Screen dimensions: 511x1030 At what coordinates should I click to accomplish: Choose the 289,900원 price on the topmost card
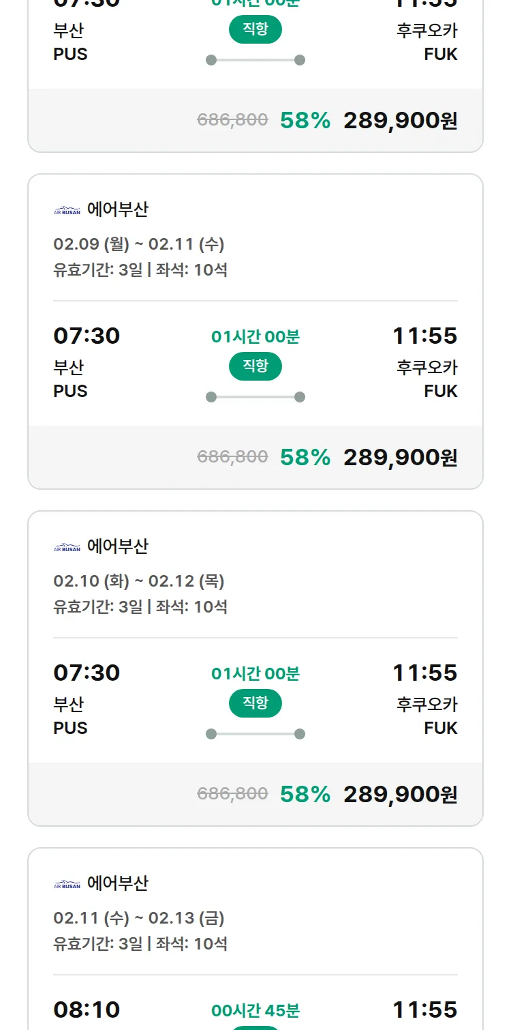[x=400, y=120]
